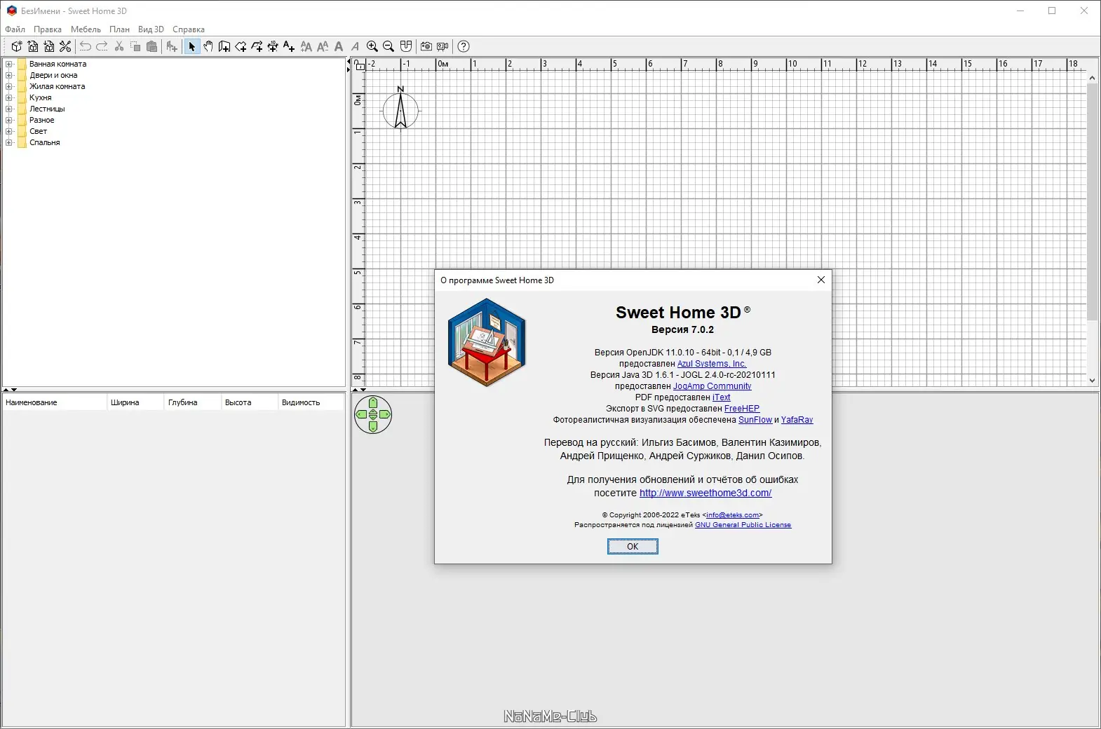Click the Copy icon in the toolbar
Screen dimensions: 1101x729
(135, 46)
